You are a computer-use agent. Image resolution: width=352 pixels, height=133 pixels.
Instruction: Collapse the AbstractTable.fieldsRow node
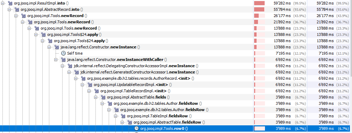[x=122, y=122]
